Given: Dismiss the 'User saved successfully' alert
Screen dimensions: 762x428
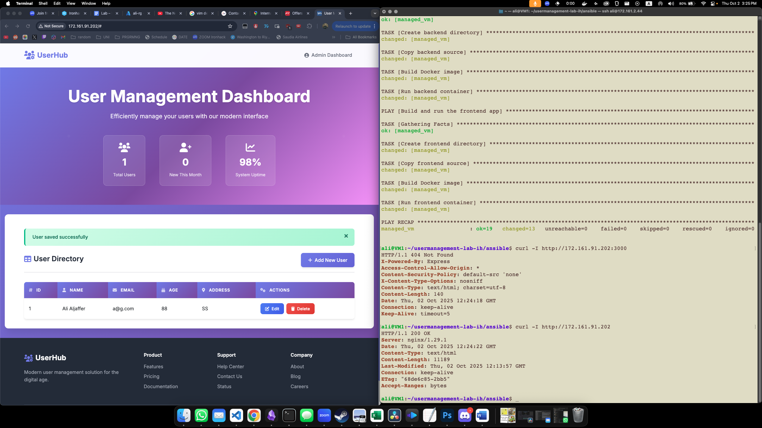Looking at the screenshot, I should pos(346,236).
